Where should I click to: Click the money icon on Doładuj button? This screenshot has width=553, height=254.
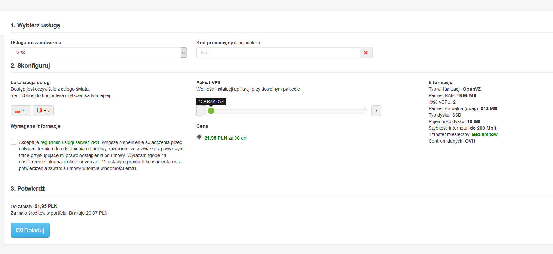pos(20,230)
